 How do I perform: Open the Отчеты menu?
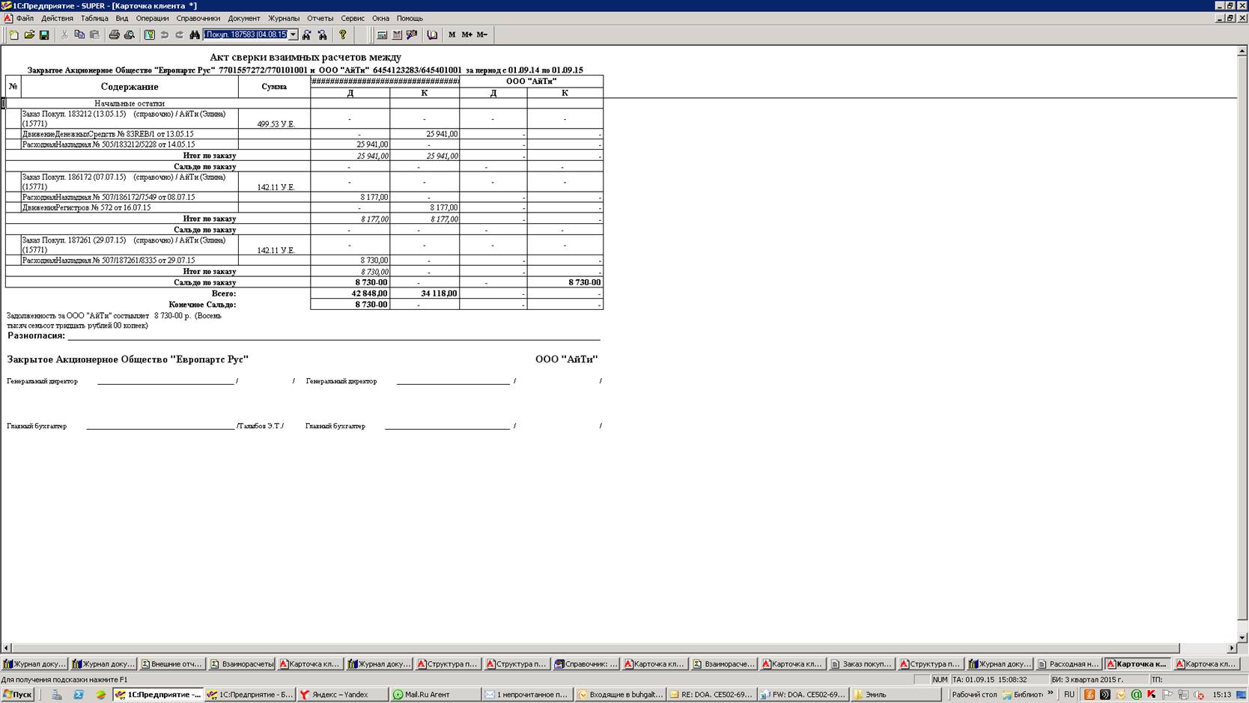(320, 18)
